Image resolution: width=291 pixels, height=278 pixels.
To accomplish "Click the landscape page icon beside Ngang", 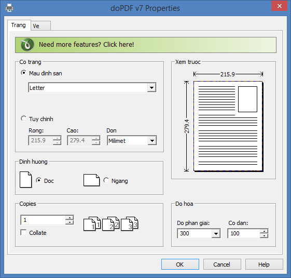I will 91,180.
